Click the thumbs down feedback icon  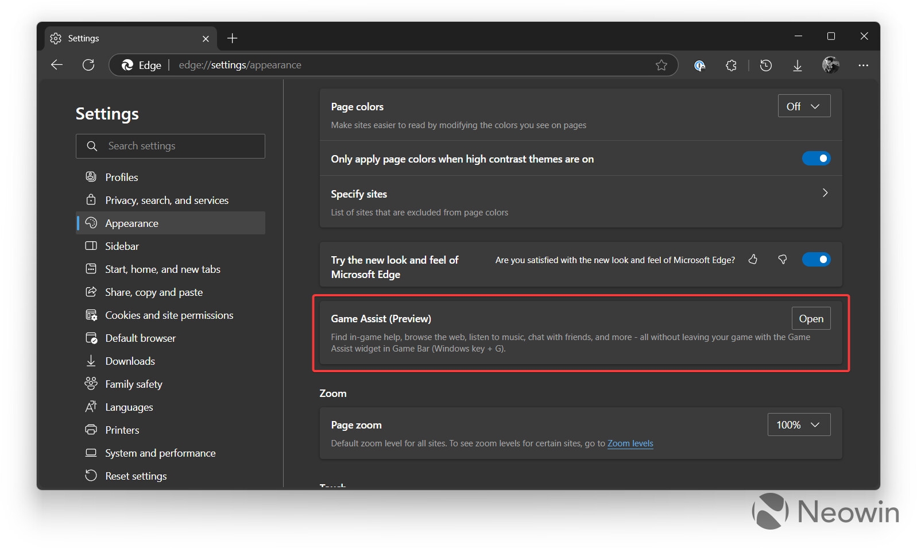coord(782,260)
